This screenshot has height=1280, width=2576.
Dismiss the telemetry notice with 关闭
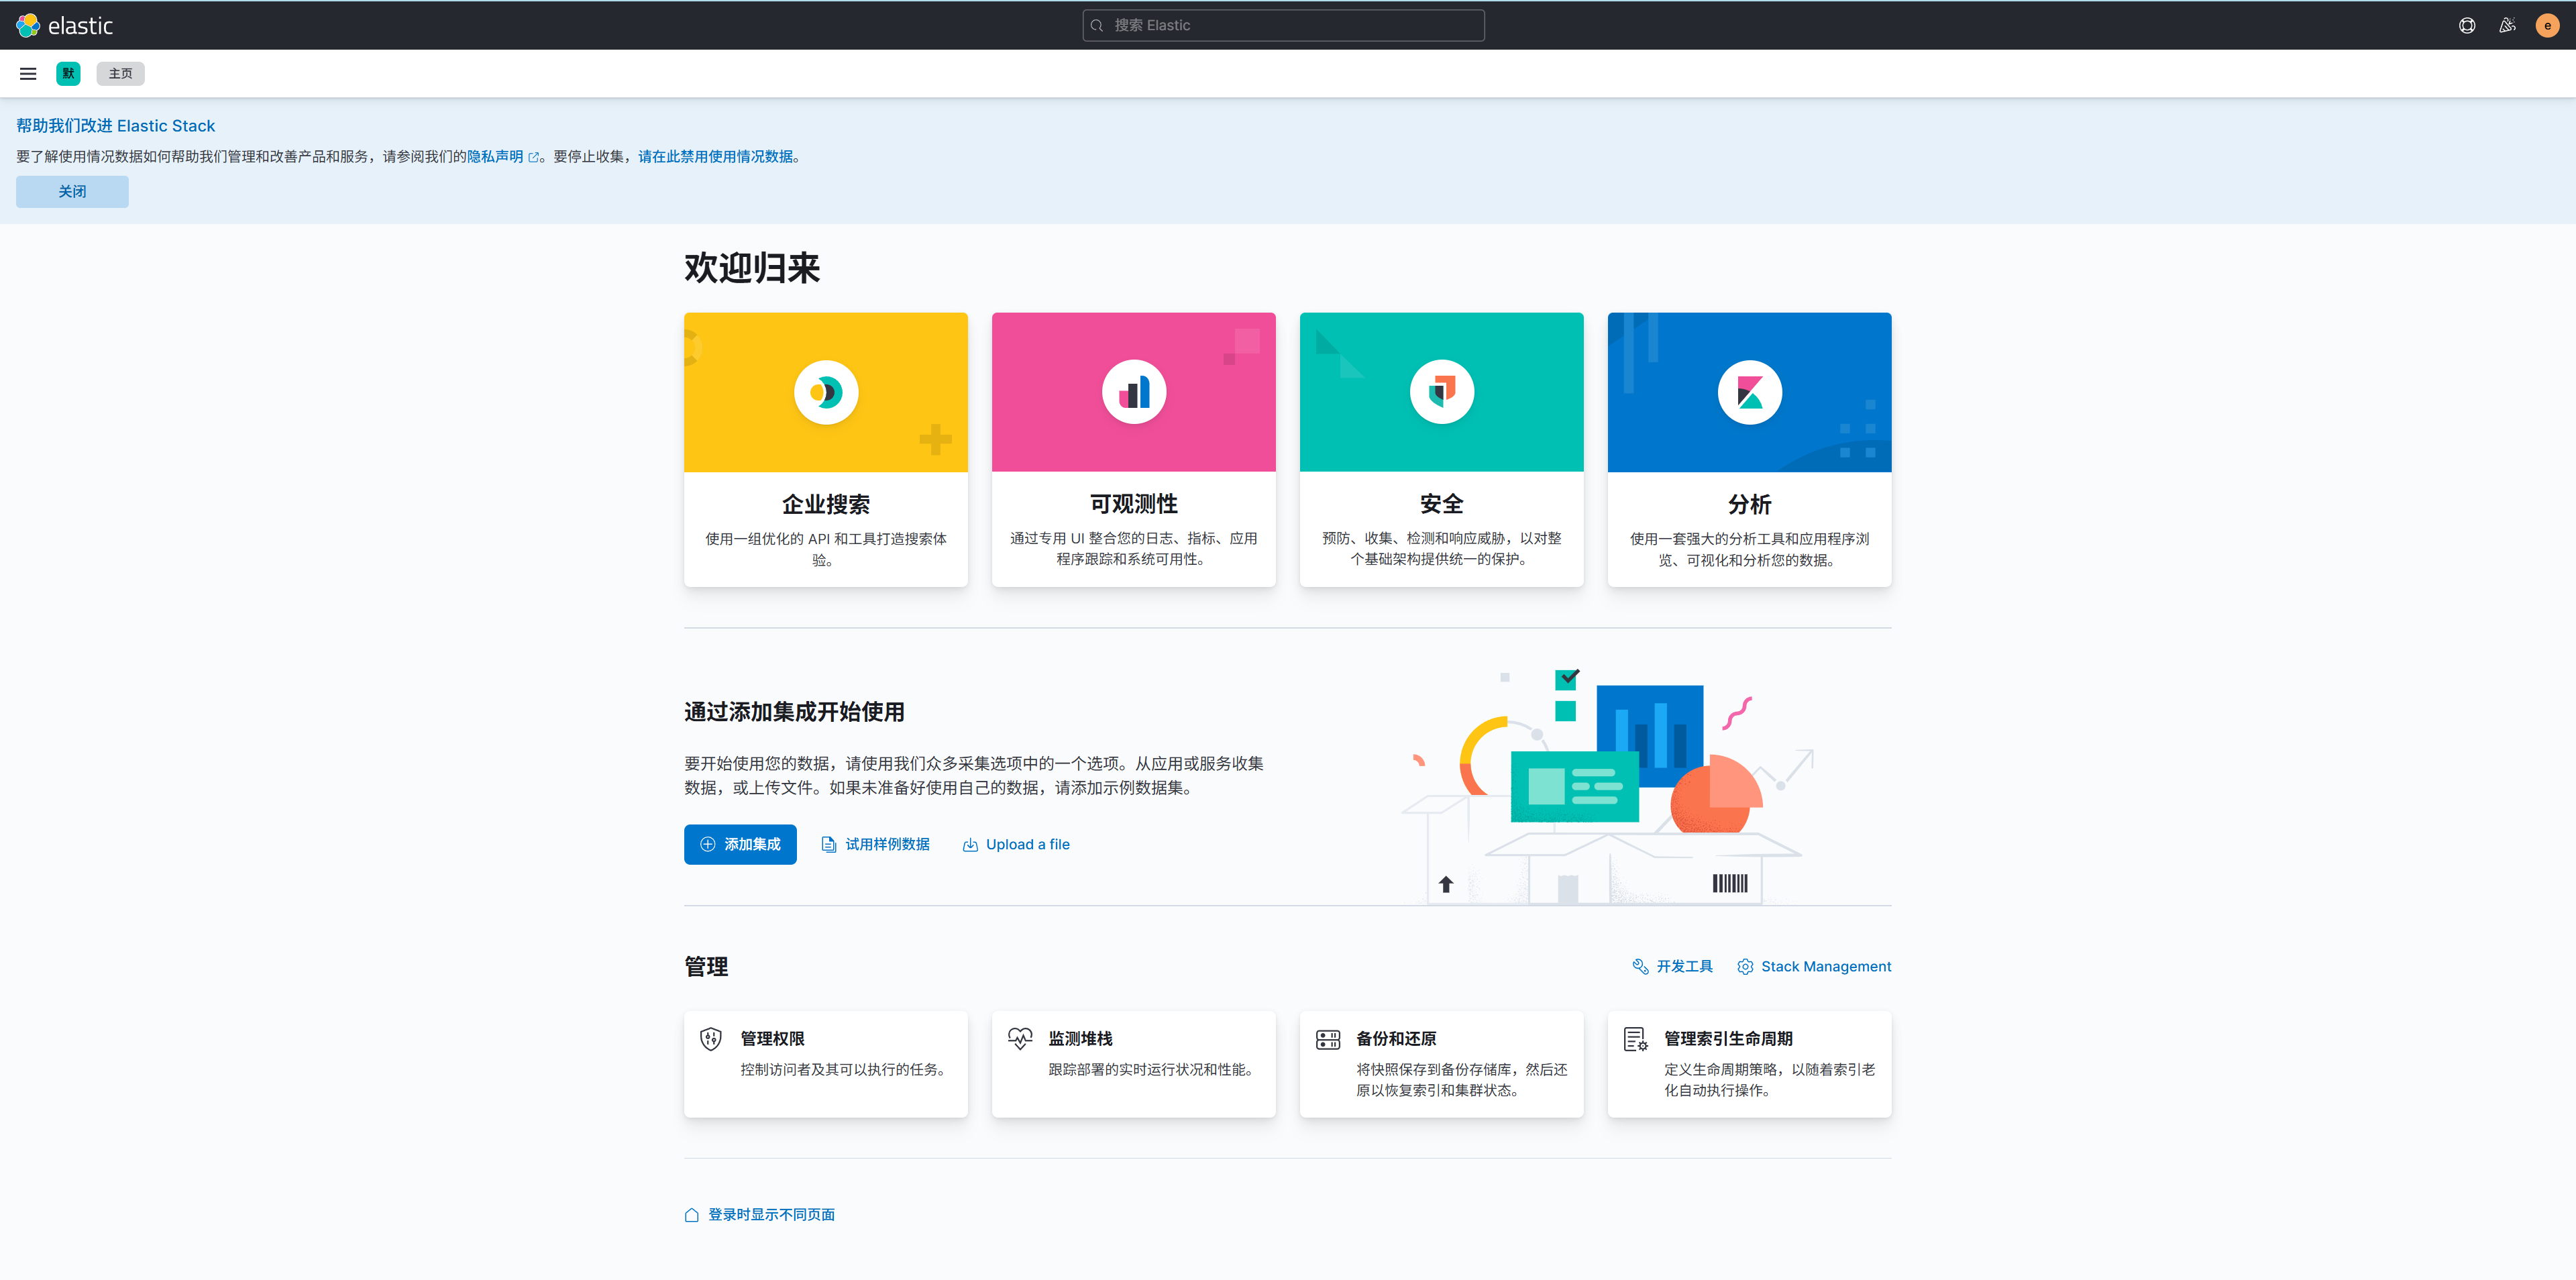[72, 191]
